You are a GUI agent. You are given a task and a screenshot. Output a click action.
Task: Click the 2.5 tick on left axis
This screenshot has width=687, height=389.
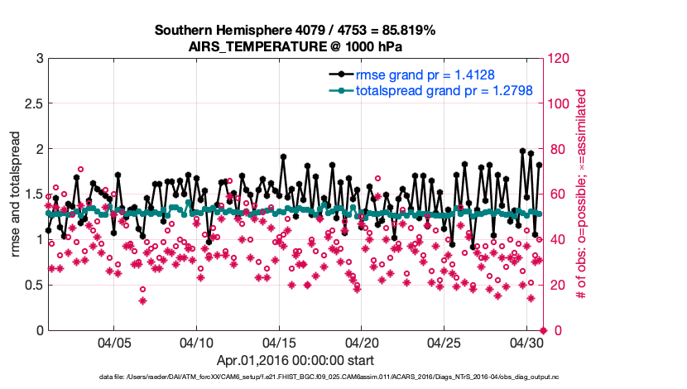33,104
